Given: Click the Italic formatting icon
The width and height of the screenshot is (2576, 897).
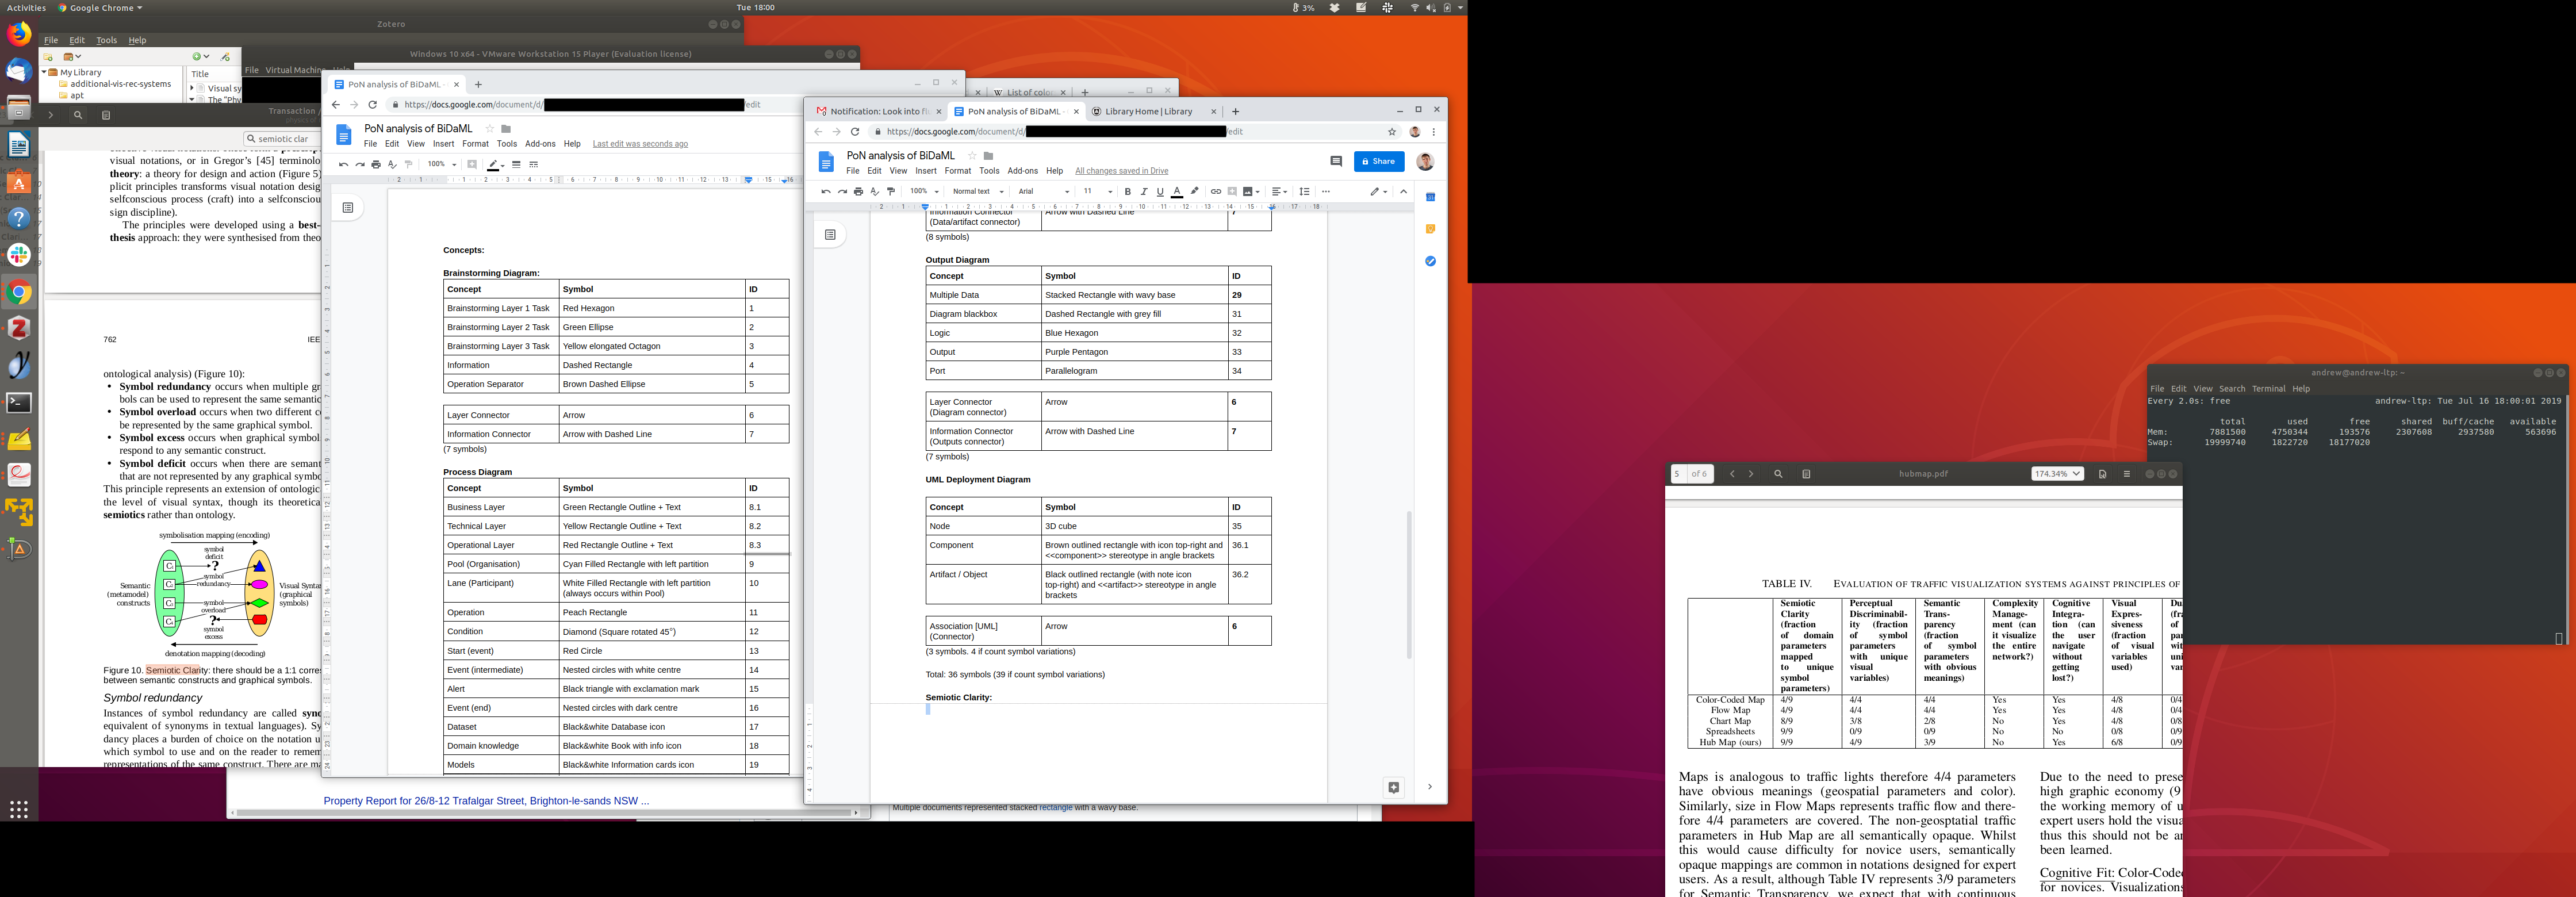Looking at the screenshot, I should pyautogui.click(x=1144, y=192).
